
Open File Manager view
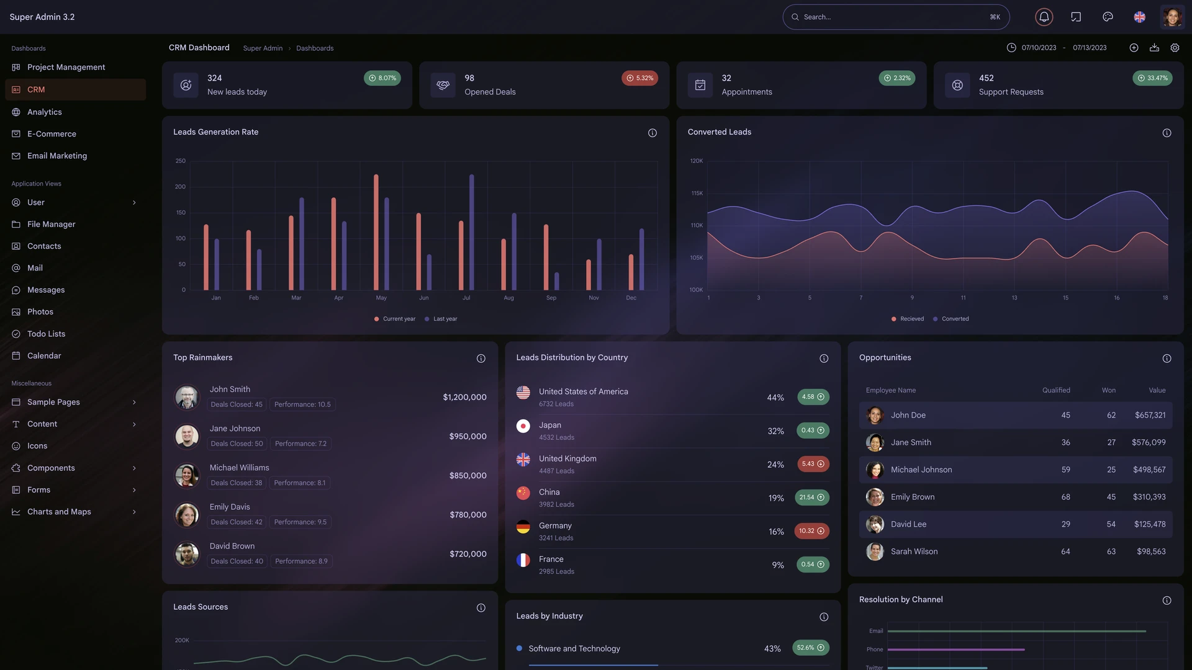[75, 224]
